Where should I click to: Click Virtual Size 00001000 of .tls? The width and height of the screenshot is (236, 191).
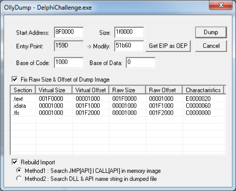(51, 113)
